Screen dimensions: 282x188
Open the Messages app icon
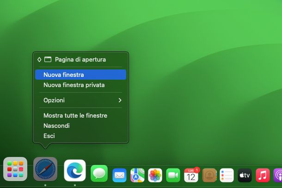(99, 173)
